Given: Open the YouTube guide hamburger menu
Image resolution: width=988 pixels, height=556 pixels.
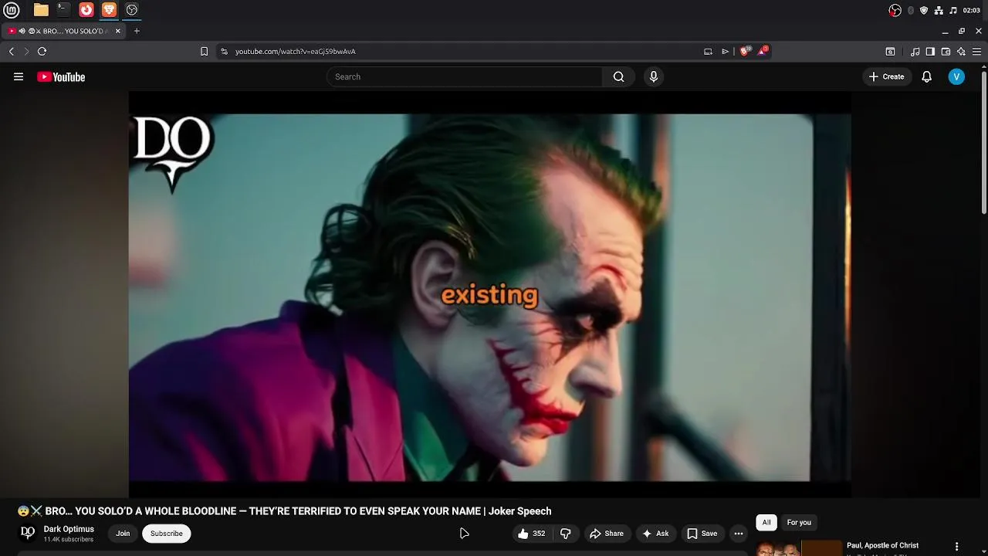Looking at the screenshot, I should tap(19, 76).
